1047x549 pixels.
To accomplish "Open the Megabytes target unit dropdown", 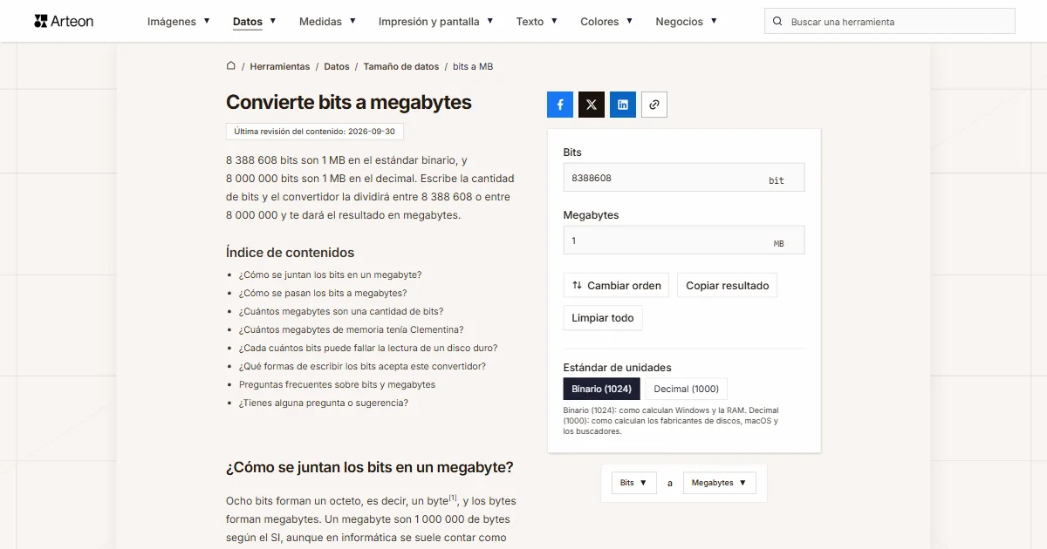I will (719, 483).
